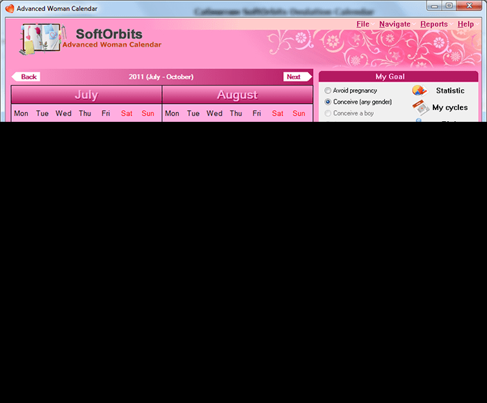Expand the Navigate menu
The height and width of the screenshot is (403, 487).
pyautogui.click(x=394, y=24)
